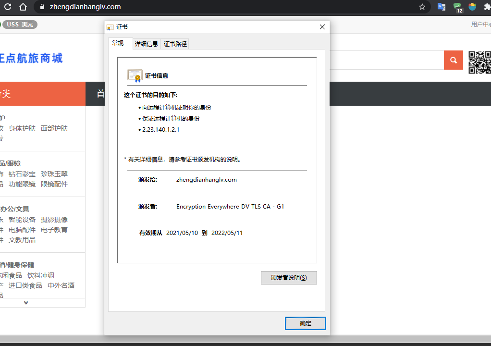
Task: Open the 身体护肤 category link
Action: click(22, 128)
